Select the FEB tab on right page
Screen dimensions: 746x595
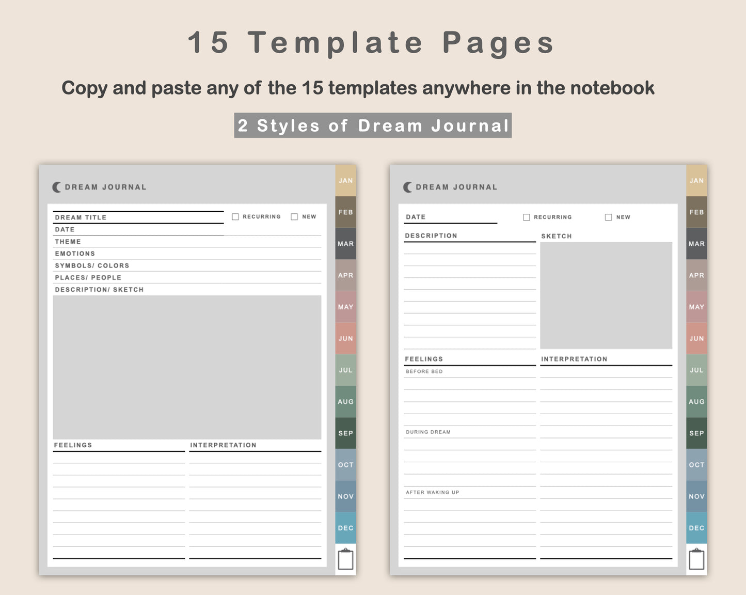coord(696,212)
